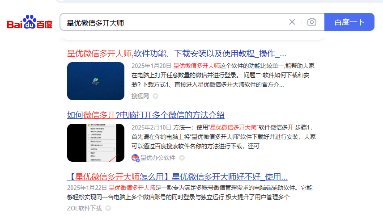Click the snippet text dated 2025年1月22日
The width and height of the screenshot is (383, 218).
pyautogui.click(x=190, y=193)
